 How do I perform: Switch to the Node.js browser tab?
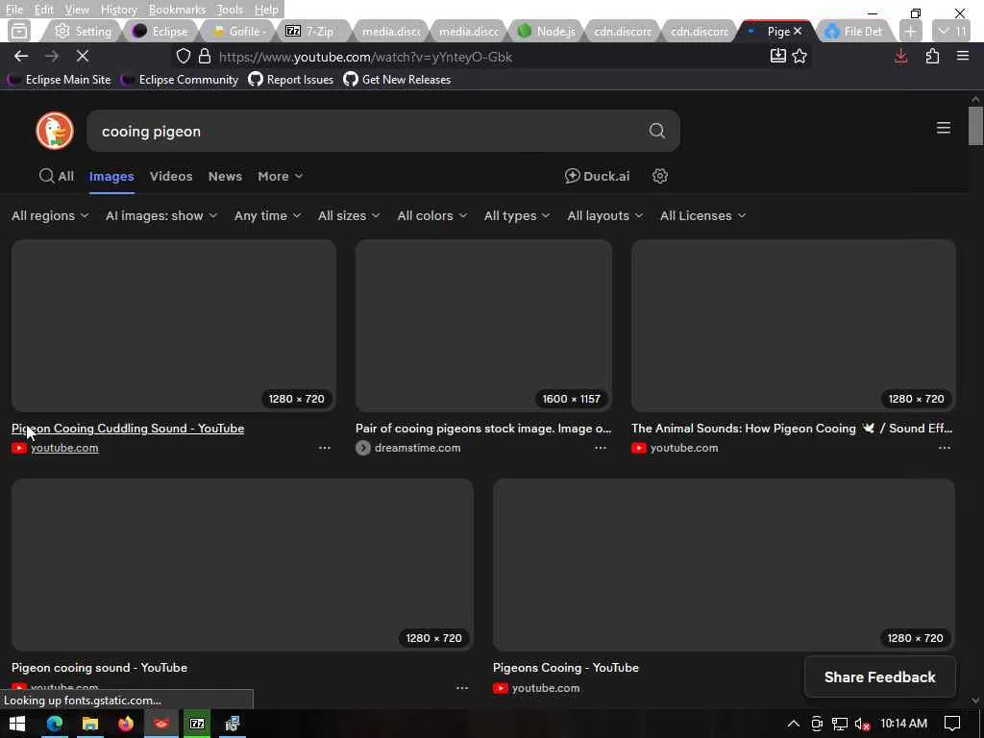547,32
